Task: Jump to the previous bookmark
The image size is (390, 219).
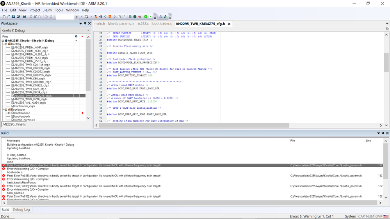Action: [x=105, y=17]
